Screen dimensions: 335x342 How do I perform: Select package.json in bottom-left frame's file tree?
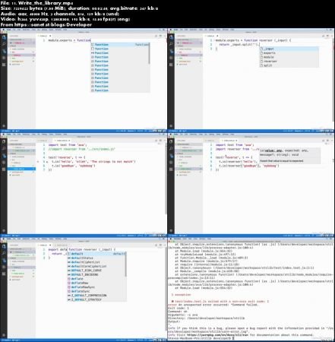tap(17, 277)
